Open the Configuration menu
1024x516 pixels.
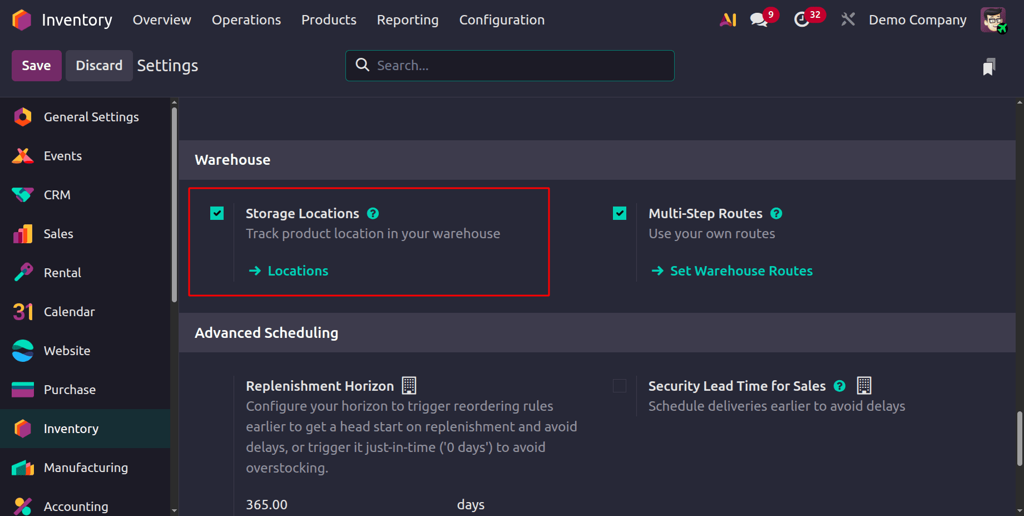tap(501, 20)
